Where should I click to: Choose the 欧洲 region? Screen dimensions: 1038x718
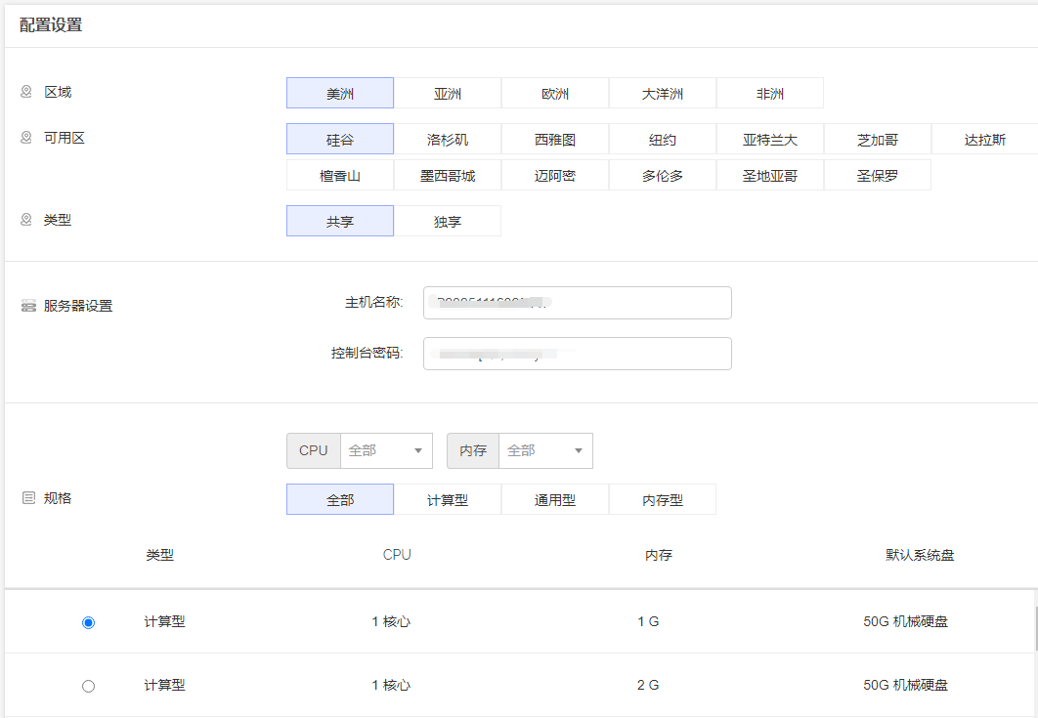tap(555, 94)
